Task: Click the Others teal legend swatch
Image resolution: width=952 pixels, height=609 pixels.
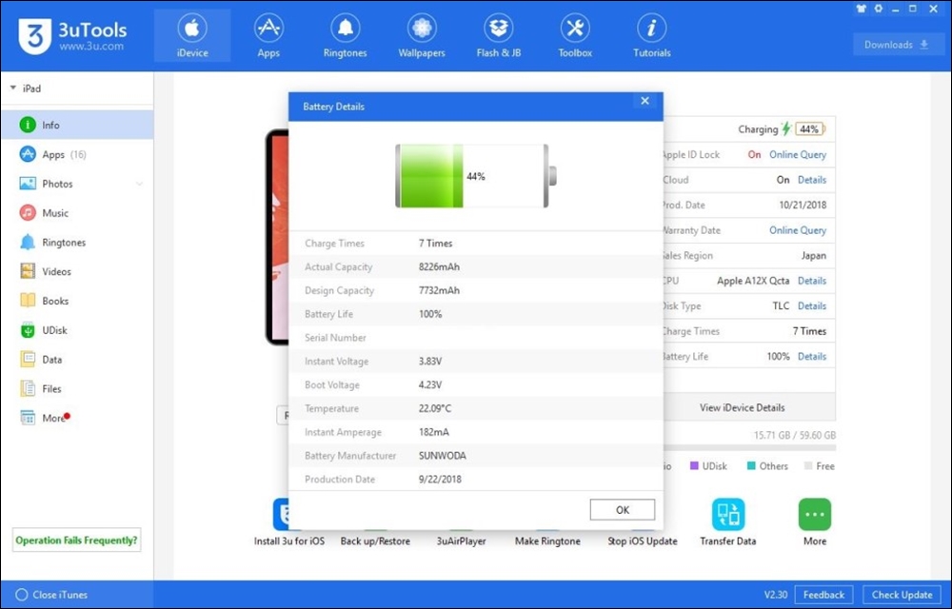Action: 751,466
